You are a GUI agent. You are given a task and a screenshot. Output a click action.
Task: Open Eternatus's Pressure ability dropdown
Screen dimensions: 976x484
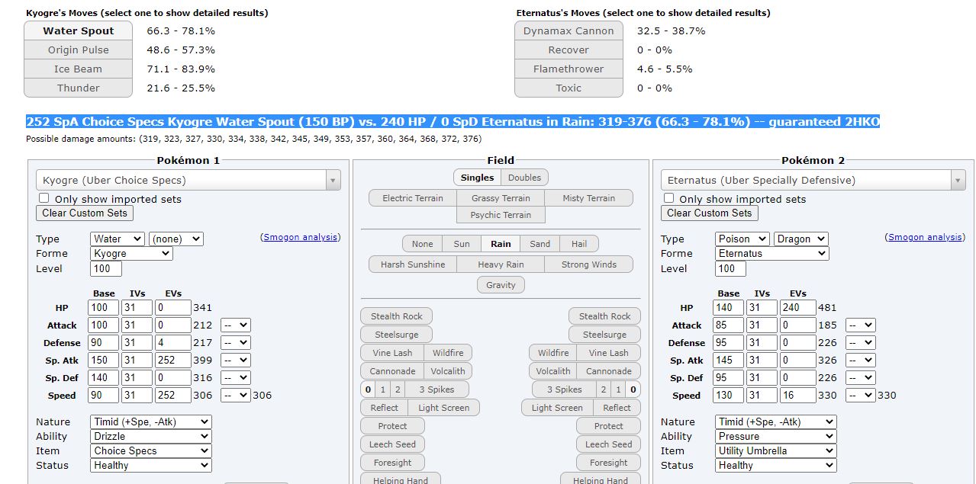(775, 436)
